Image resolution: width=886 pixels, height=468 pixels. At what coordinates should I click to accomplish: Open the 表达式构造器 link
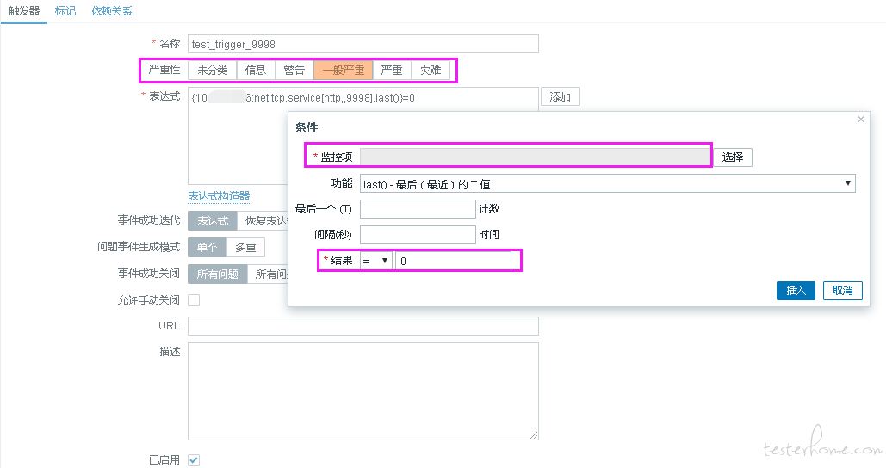219,196
